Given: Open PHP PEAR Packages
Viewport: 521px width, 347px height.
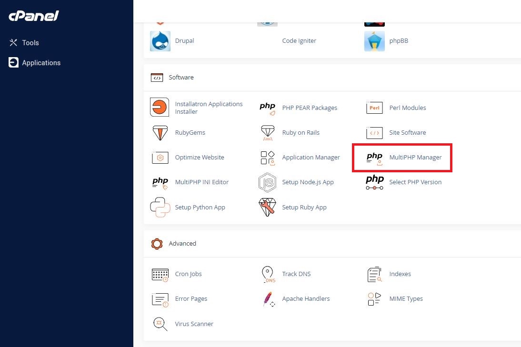Looking at the screenshot, I should [x=310, y=108].
